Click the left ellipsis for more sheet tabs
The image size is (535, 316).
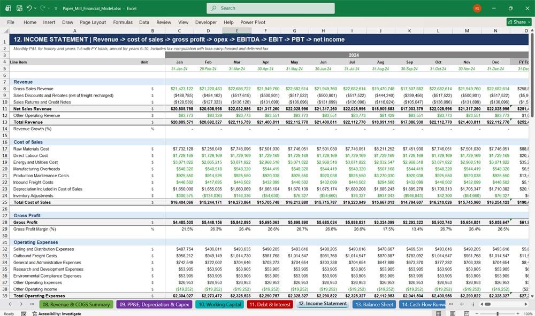point(32,304)
